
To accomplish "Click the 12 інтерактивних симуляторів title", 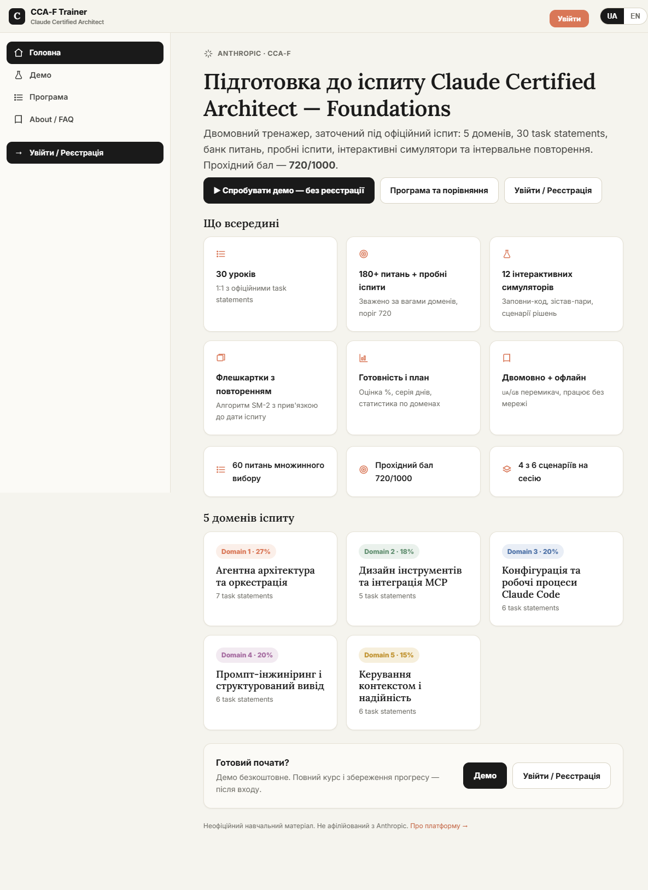I will (538, 281).
